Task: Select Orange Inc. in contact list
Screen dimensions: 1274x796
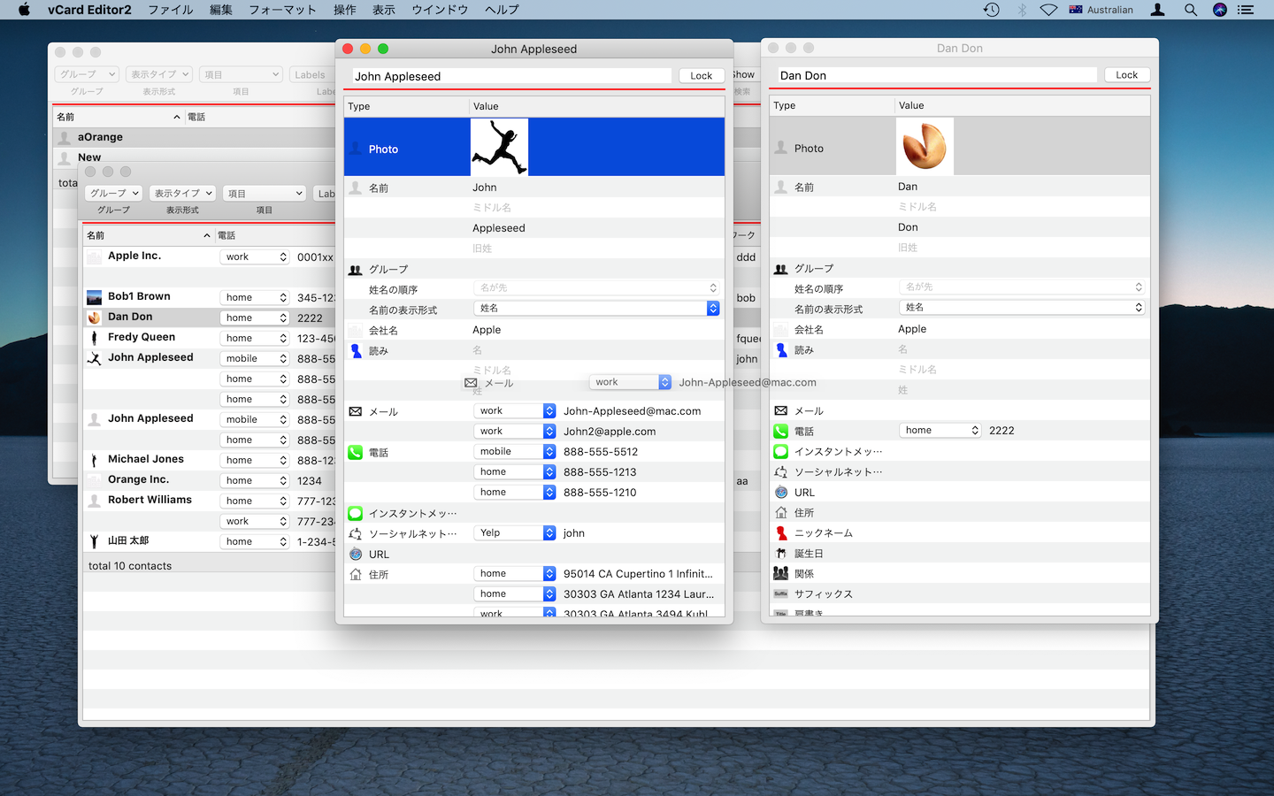Action: (x=138, y=479)
